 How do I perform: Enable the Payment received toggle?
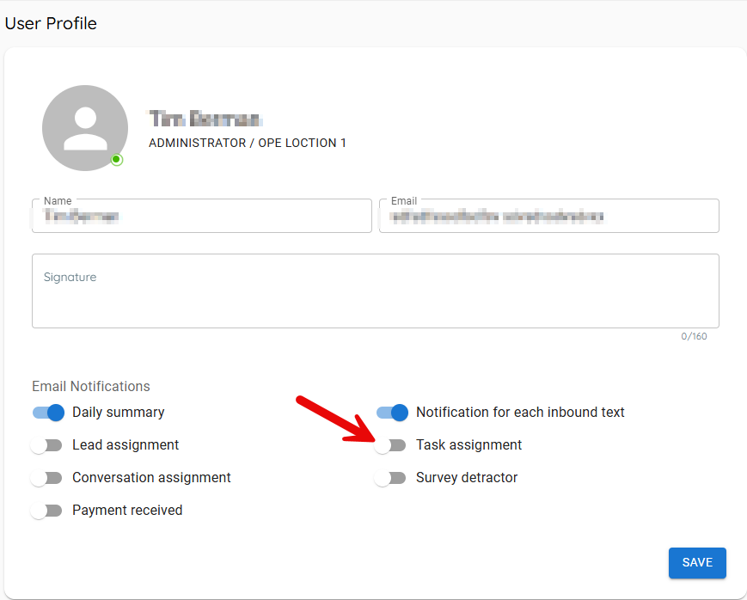[47, 511]
